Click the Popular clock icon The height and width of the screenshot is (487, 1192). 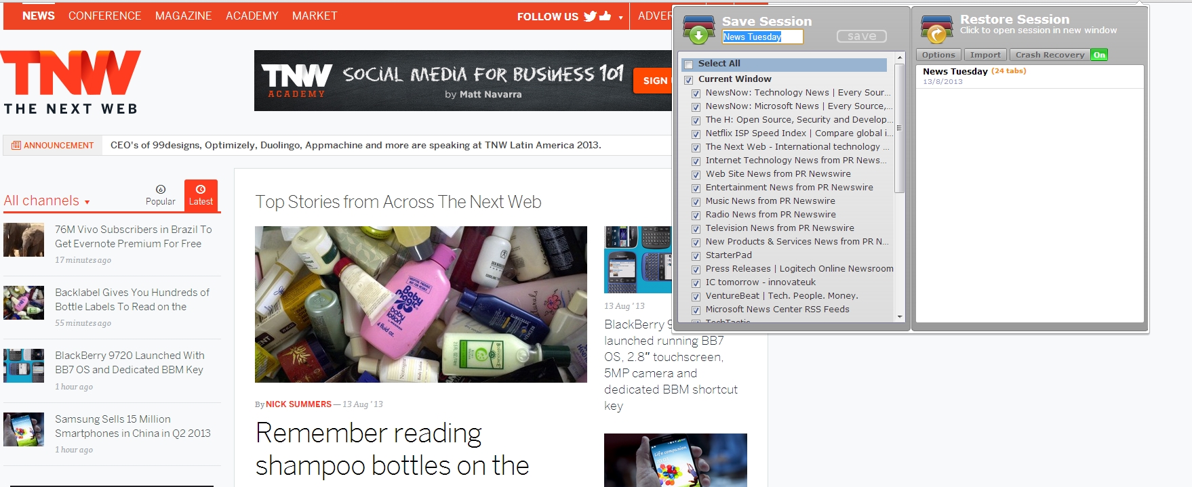161,190
